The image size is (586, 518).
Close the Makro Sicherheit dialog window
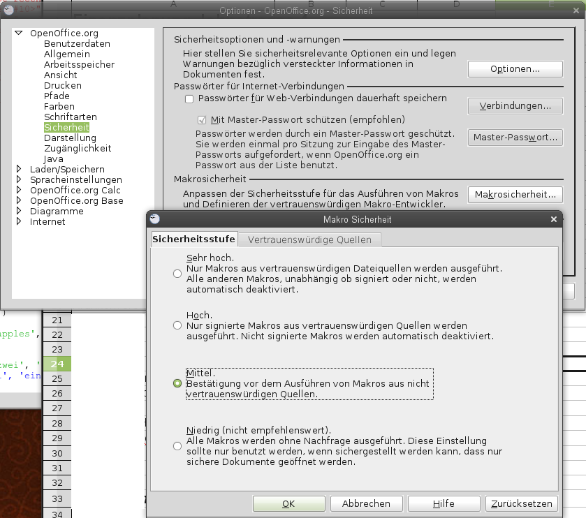point(554,219)
